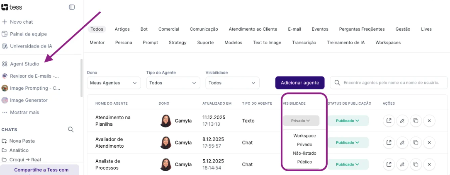This screenshot has height=175, width=450.
Task: Click the Tess logo
Action: coord(12,7)
